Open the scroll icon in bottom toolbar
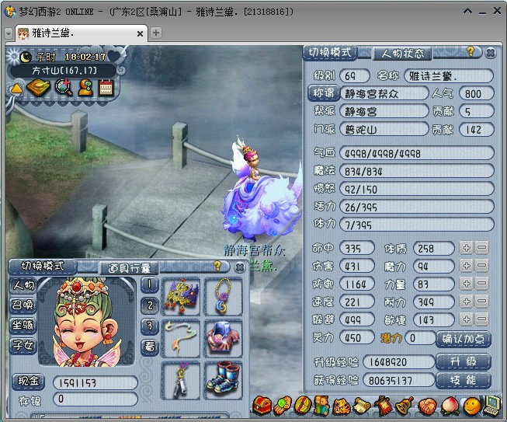The height and width of the screenshot is (422, 507). tap(363, 405)
